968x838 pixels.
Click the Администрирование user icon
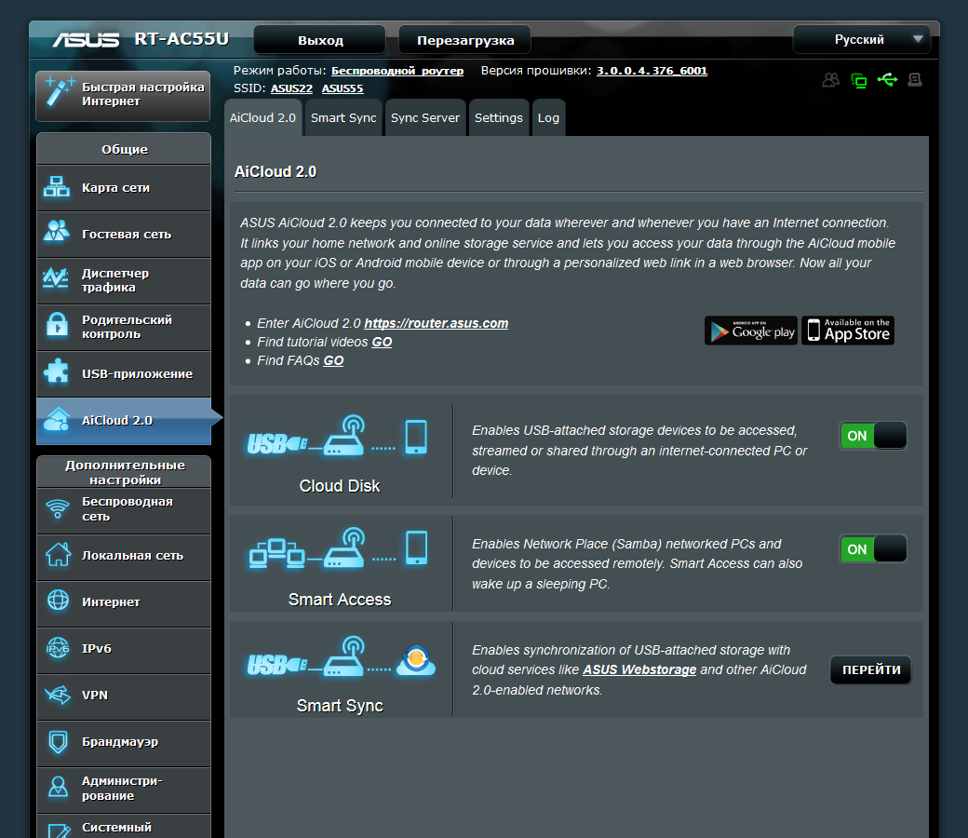[x=58, y=788]
